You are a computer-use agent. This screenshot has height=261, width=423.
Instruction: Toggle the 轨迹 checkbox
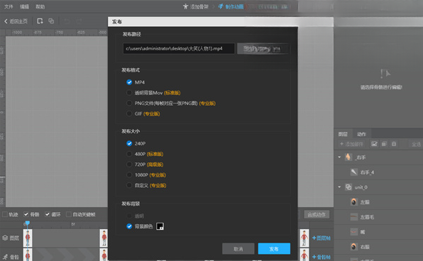pos(5,214)
